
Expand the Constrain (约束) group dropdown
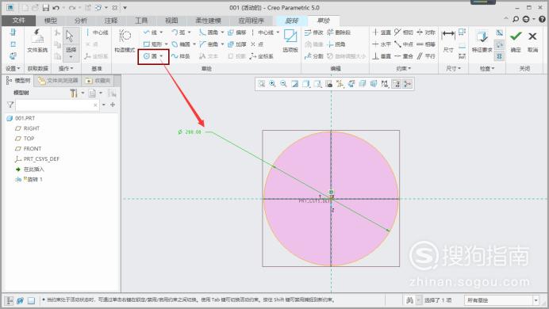point(403,68)
